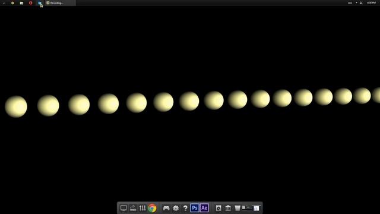The image size is (380, 214).
Task: Click the tray icon left of the clock
Action: (x=361, y=3)
